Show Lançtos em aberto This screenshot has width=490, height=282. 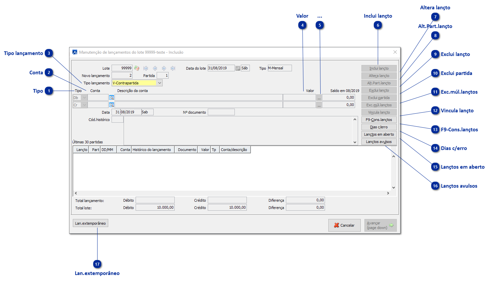(x=379, y=134)
